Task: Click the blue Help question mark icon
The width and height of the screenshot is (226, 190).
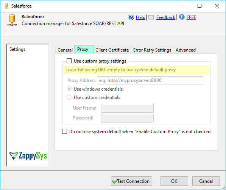Action: 131,17
